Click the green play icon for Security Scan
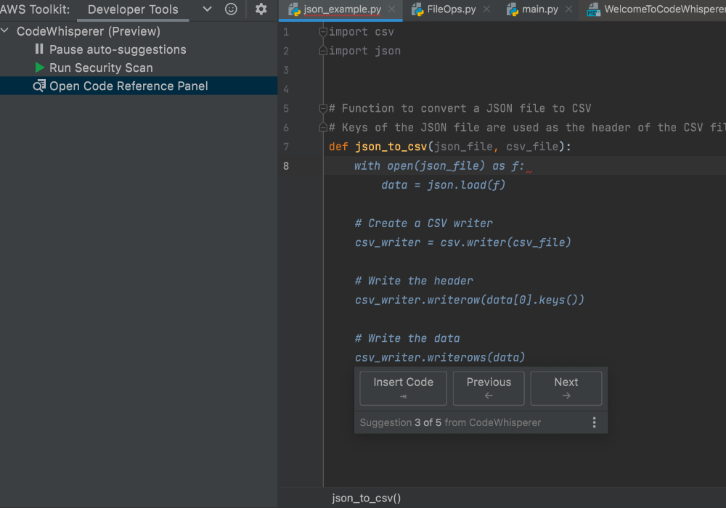 pyautogui.click(x=40, y=67)
